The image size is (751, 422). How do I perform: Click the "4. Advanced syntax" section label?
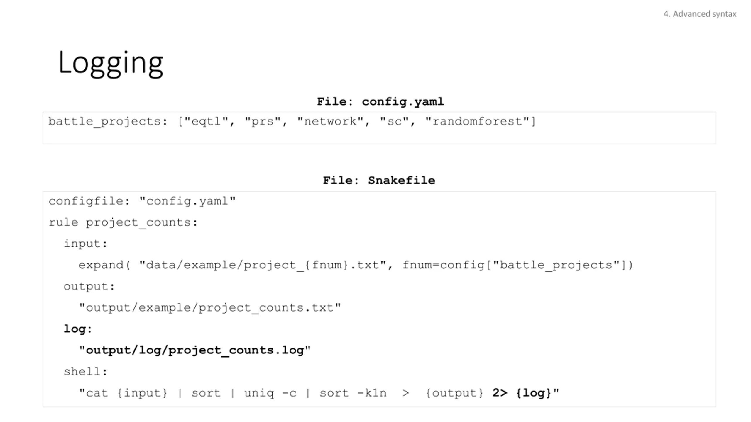point(700,14)
